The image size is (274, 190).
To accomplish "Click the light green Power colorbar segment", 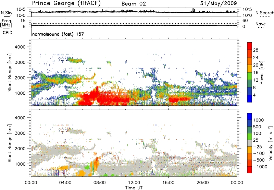I will coord(250,76).
